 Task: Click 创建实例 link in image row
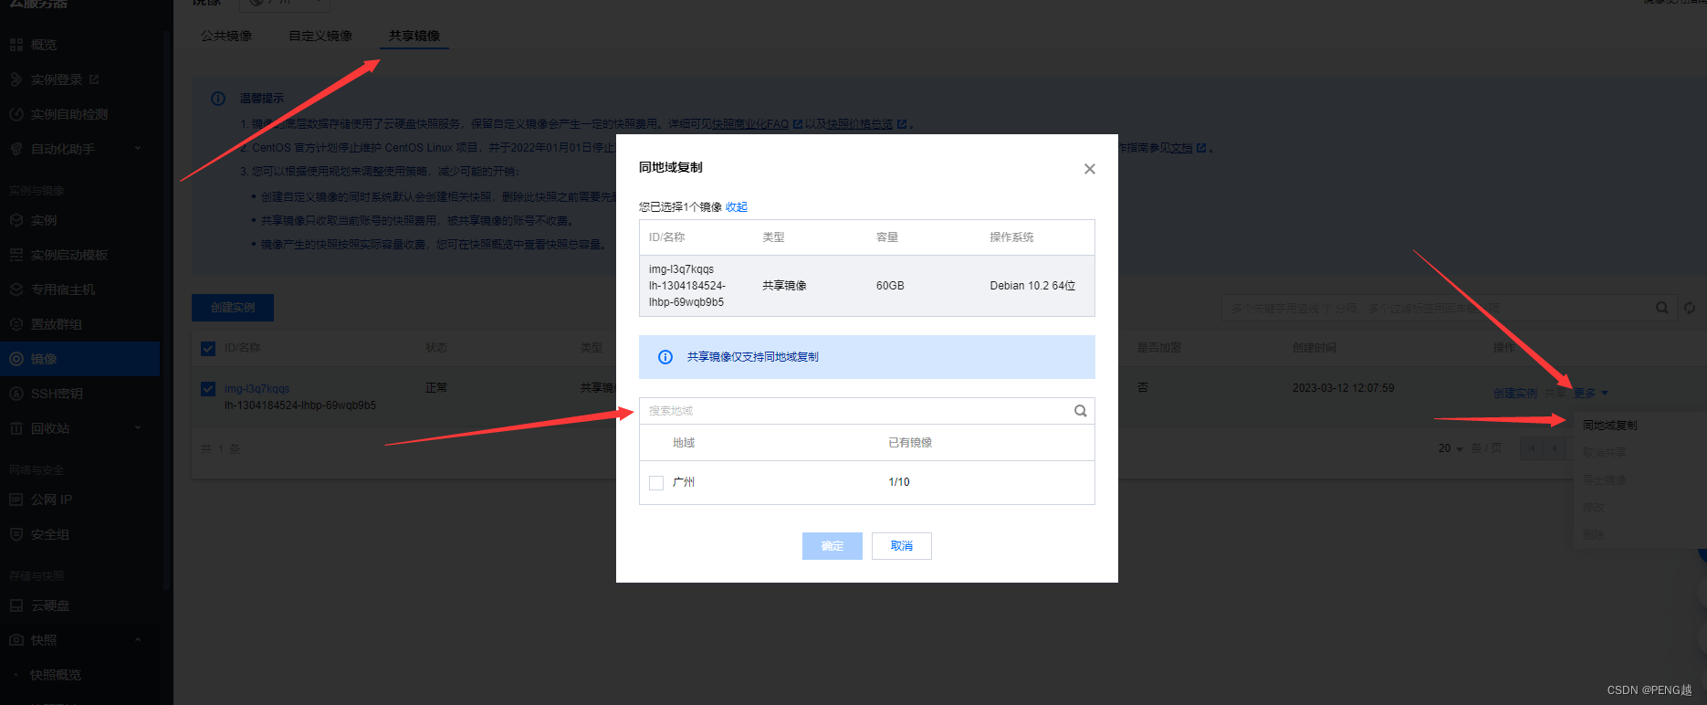click(x=1515, y=394)
